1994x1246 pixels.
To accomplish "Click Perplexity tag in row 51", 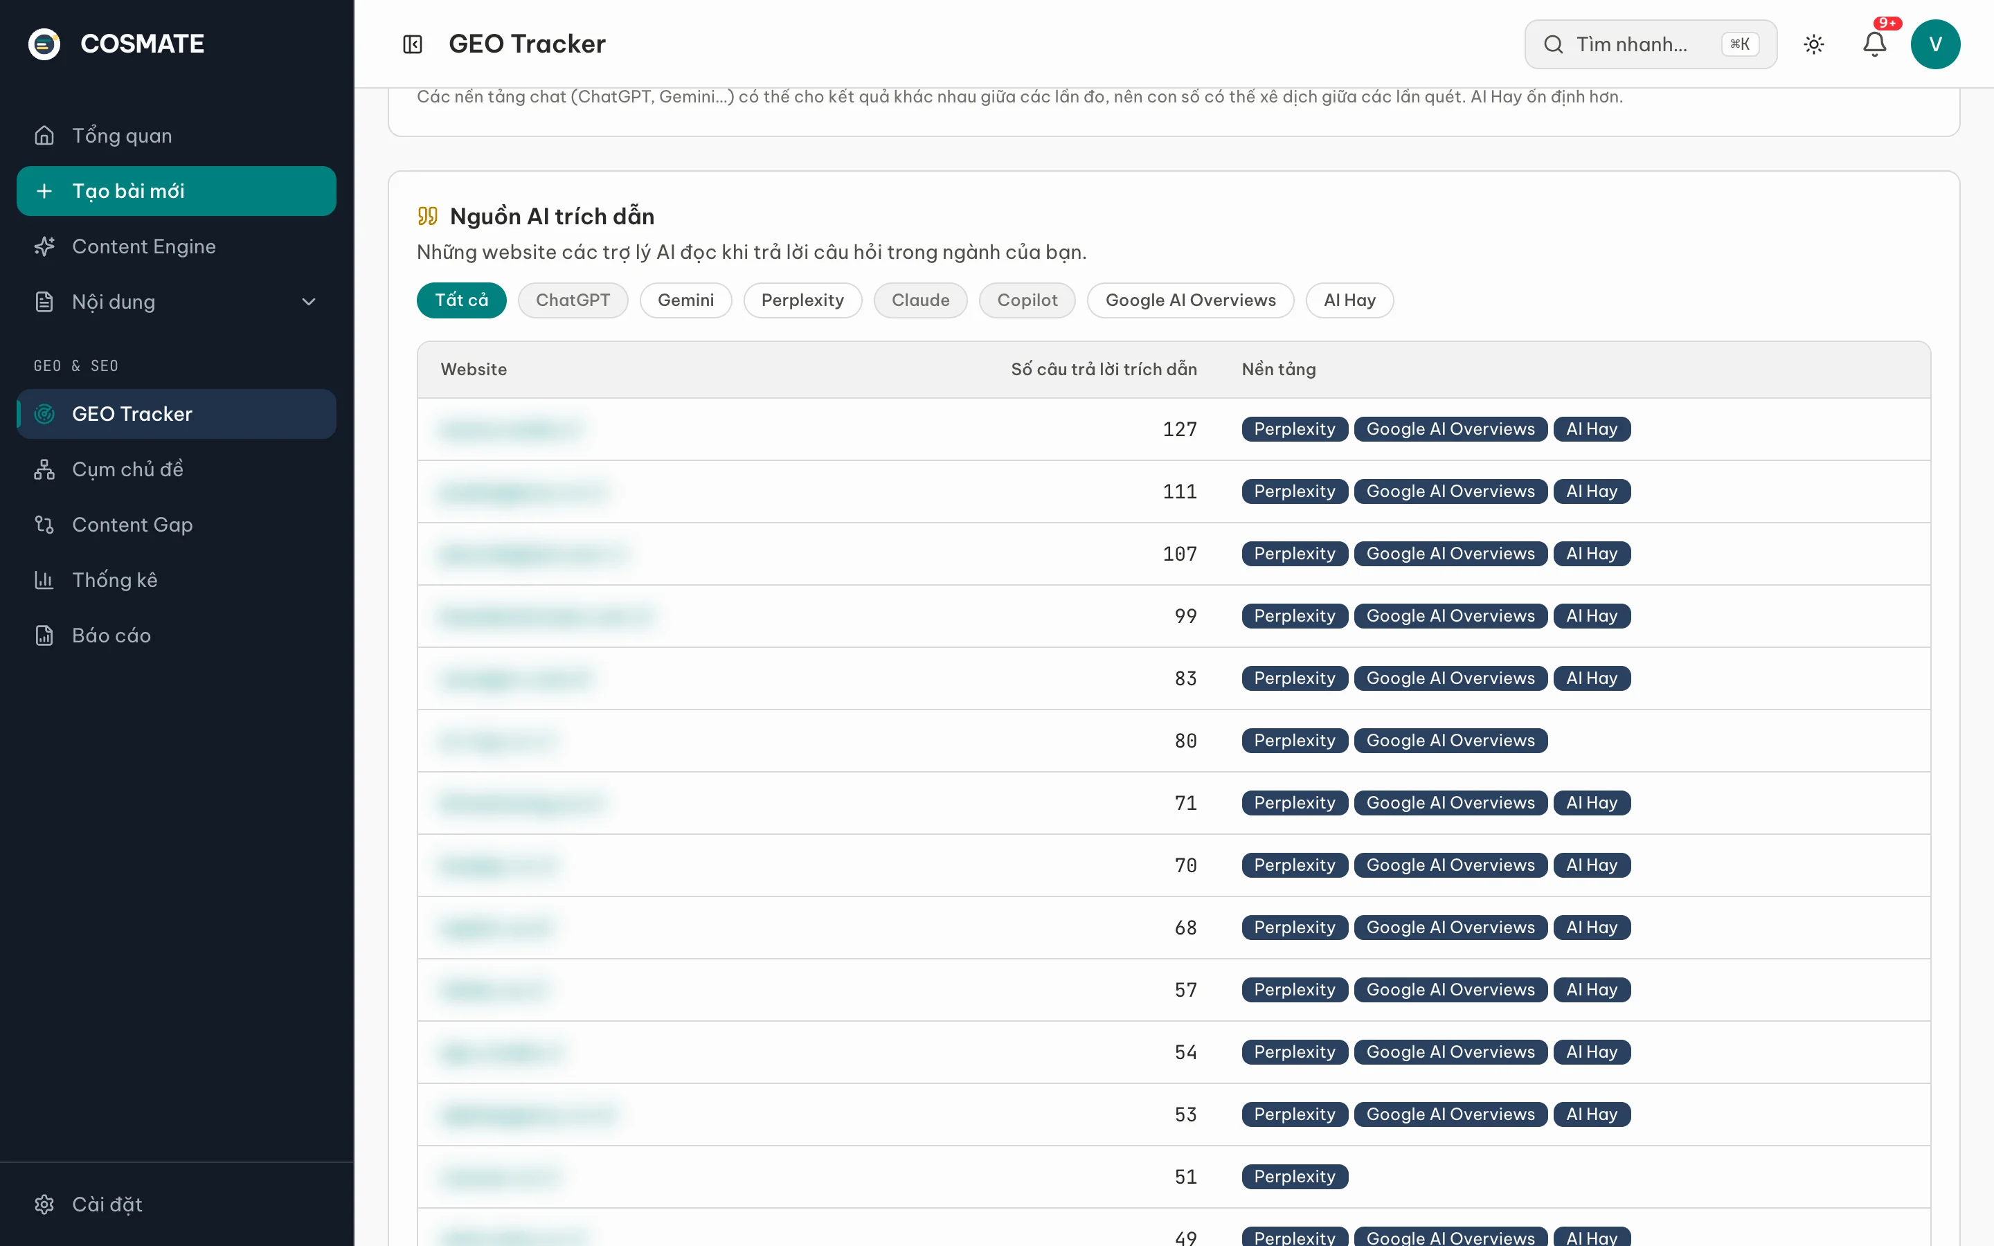I will coord(1295,1177).
